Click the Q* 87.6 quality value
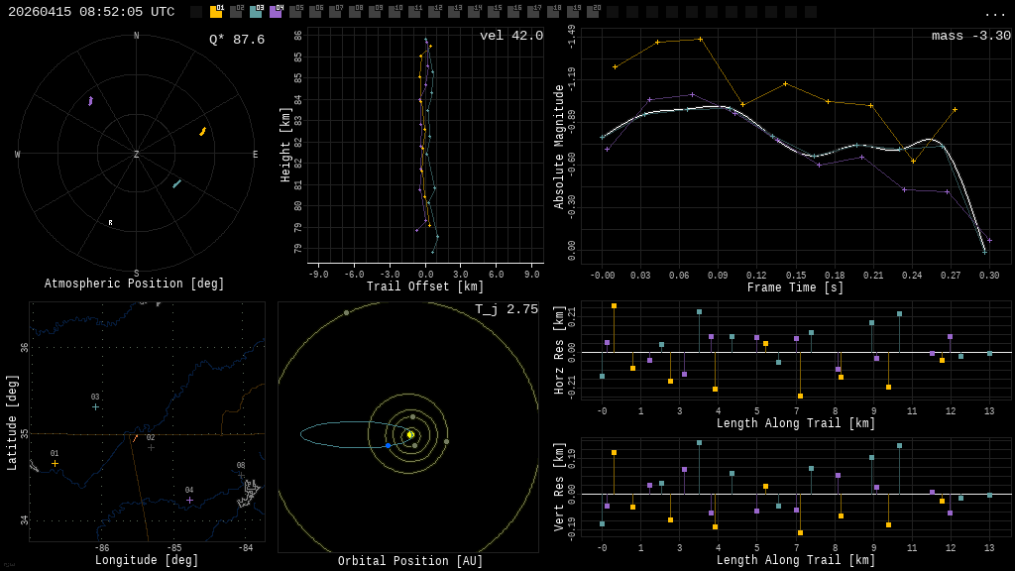Image resolution: width=1015 pixels, height=571 pixels. (236, 40)
